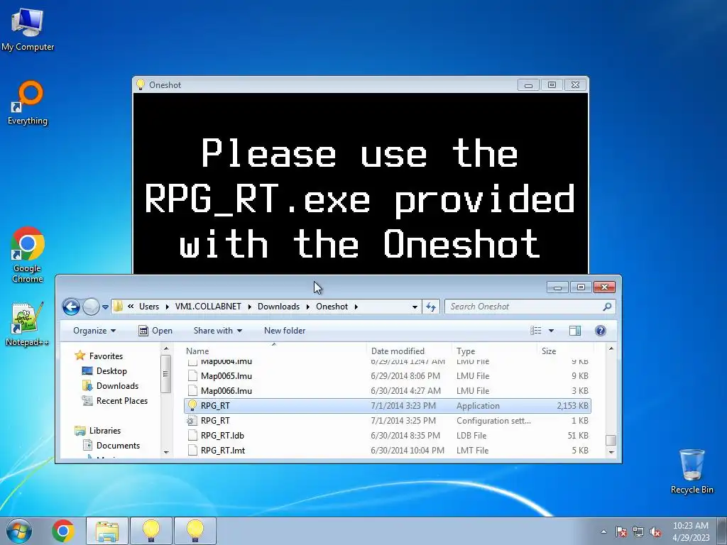Viewport: 727px width, 545px height.
Task: Open the muted volume tray icon
Action: [655, 532]
